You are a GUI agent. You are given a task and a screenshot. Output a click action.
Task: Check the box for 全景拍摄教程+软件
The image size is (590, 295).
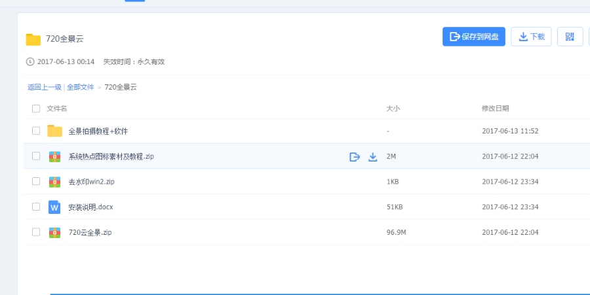(x=36, y=131)
